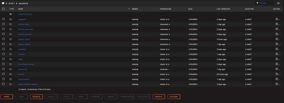Image resolution: width=284 pixels, height=103 pixels.
Task: Sort the list by the LOCATION column
Action: pos(249,9)
